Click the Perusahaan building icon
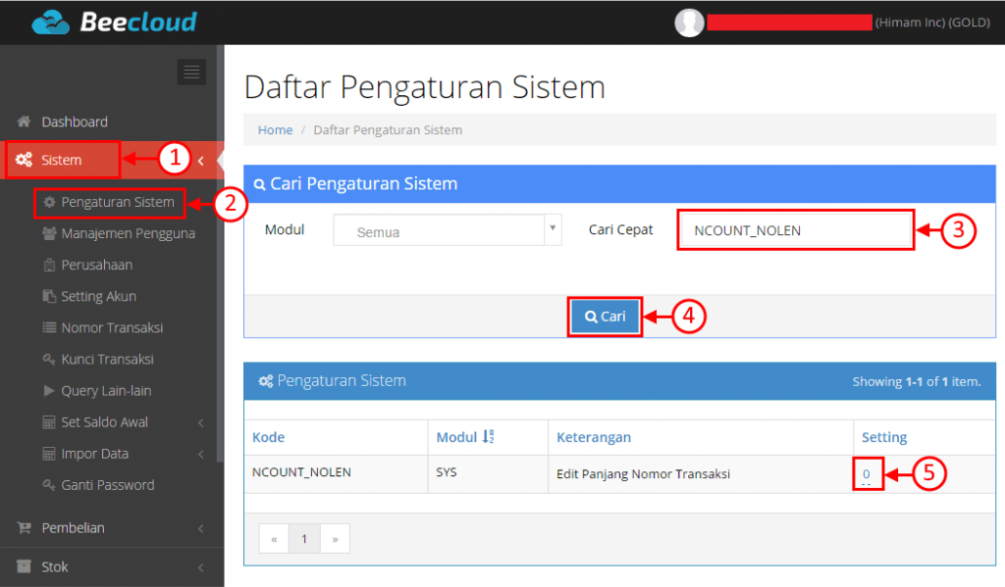The width and height of the screenshot is (1005, 587). point(49,265)
